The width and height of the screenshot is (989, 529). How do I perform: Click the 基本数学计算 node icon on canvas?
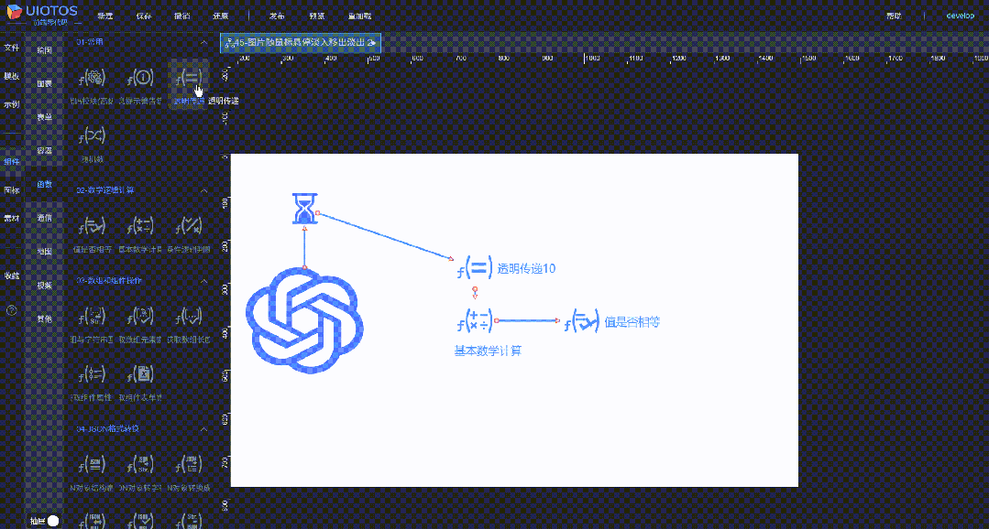475,320
